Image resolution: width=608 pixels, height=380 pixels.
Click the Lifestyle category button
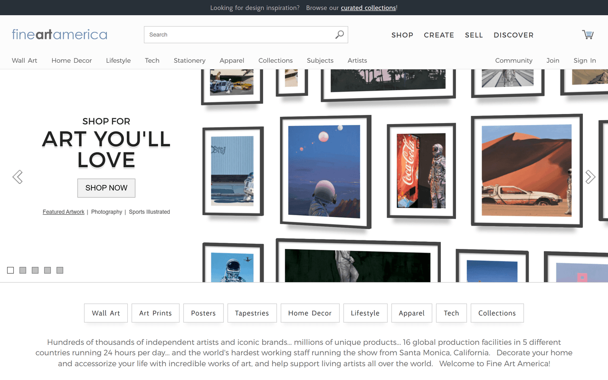point(365,313)
